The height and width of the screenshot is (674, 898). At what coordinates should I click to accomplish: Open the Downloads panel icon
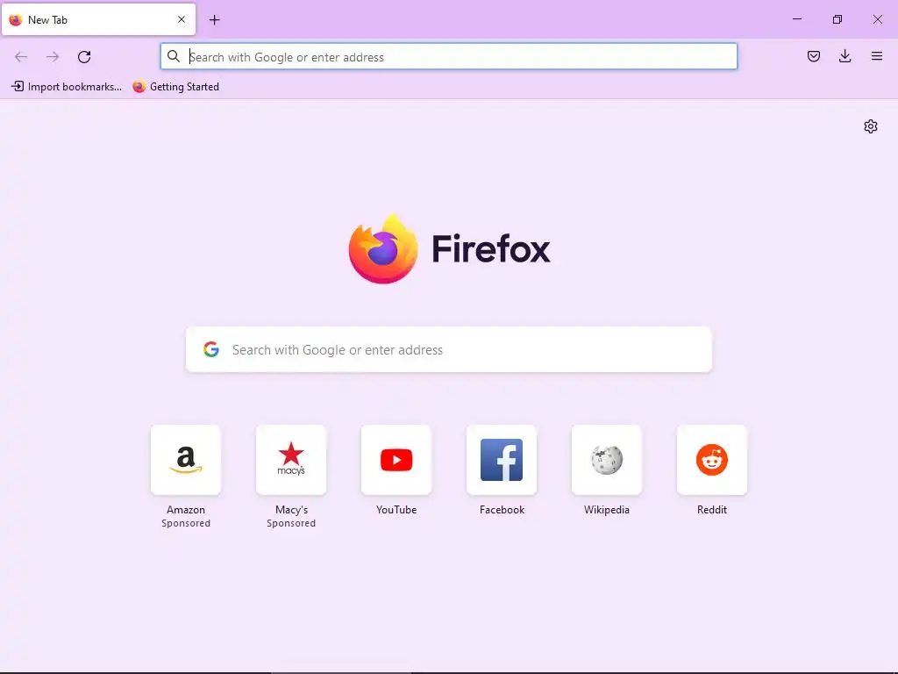[845, 56]
